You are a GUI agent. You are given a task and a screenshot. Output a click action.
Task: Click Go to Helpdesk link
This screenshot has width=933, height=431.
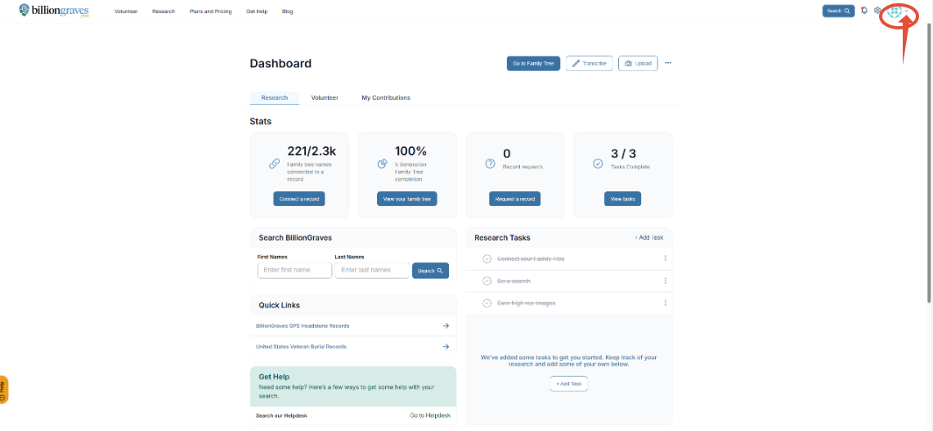coord(430,415)
